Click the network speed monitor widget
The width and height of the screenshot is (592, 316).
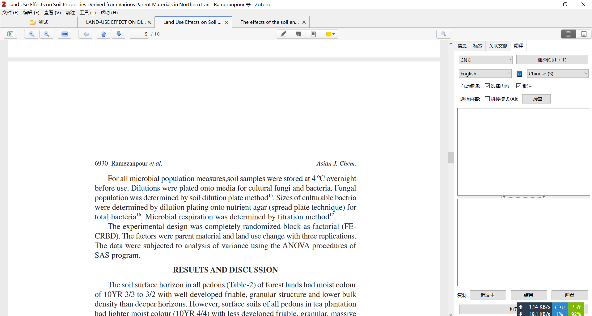535,310
